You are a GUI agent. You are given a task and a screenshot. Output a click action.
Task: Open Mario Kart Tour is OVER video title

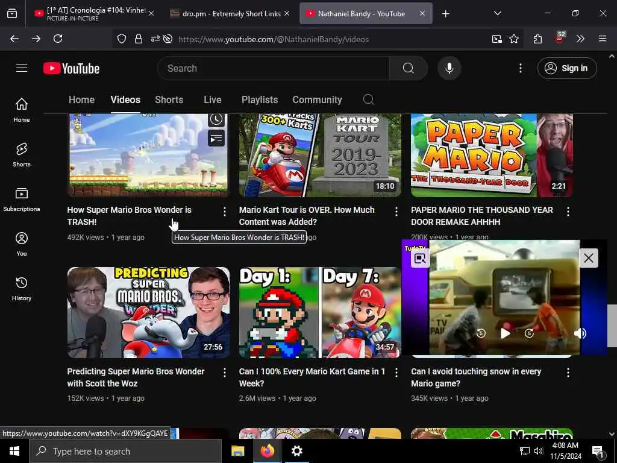pos(307,216)
